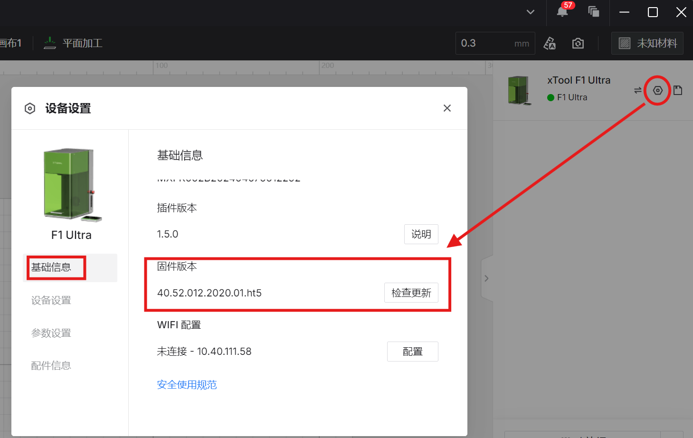Viewport: 693px width, 438px height.
Task: Click WIFI status text 未连接 - 10.40.111.58
Action: click(x=204, y=352)
